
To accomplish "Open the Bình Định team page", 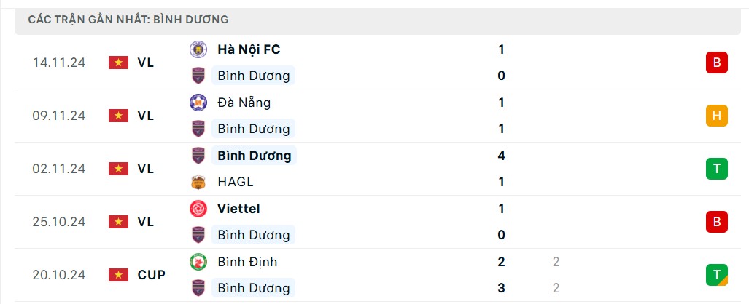I will (x=247, y=262).
